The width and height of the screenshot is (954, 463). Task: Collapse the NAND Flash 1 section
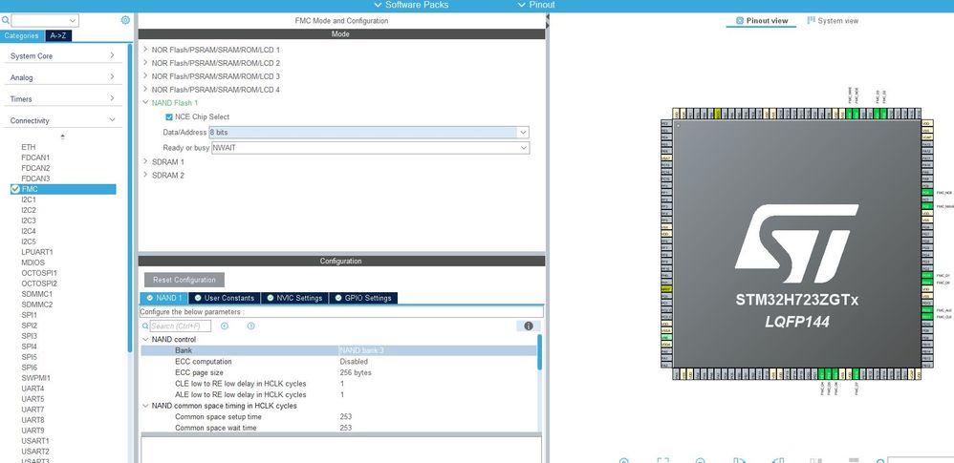pyautogui.click(x=145, y=103)
